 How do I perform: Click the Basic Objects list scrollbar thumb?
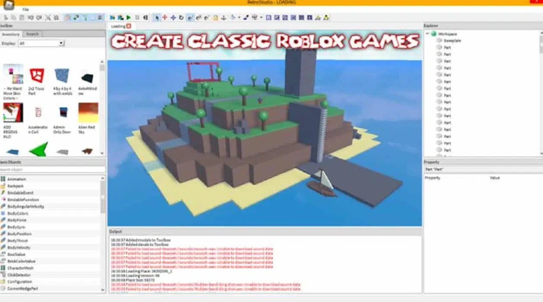tap(103, 197)
